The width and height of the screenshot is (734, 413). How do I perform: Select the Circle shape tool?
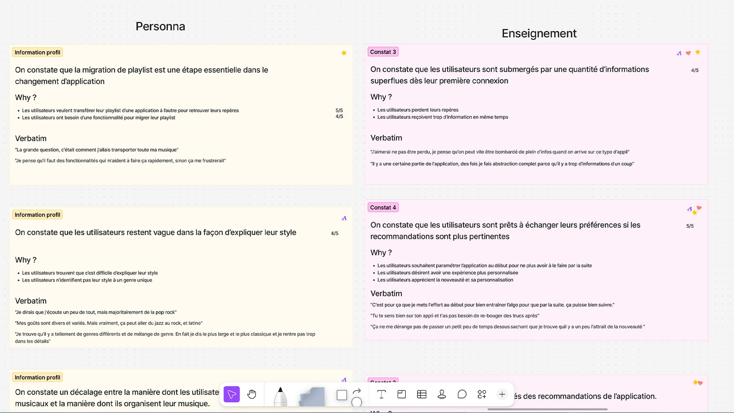click(357, 402)
